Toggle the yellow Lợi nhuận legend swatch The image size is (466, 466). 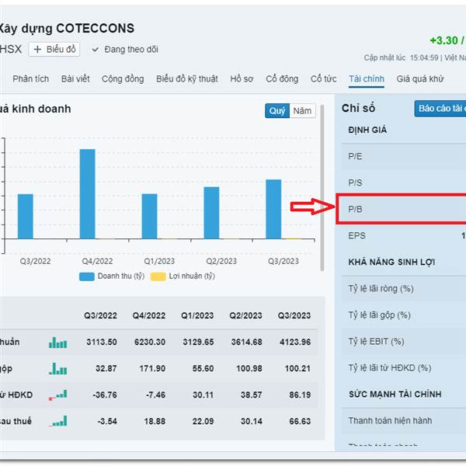coord(158,276)
